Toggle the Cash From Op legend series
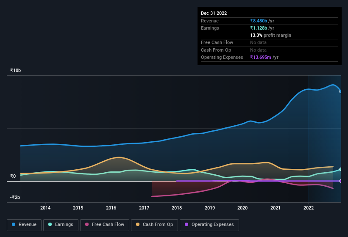 tap(154, 225)
